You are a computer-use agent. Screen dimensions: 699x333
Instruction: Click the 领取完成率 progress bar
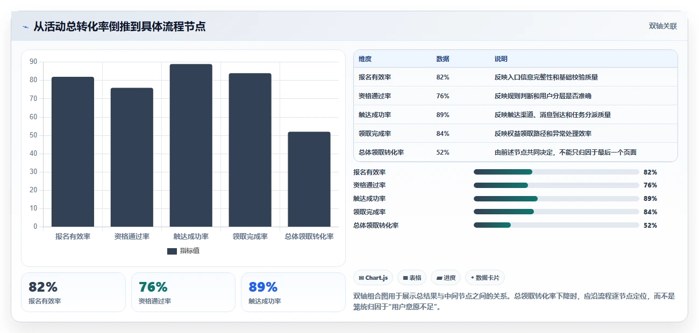point(556,212)
